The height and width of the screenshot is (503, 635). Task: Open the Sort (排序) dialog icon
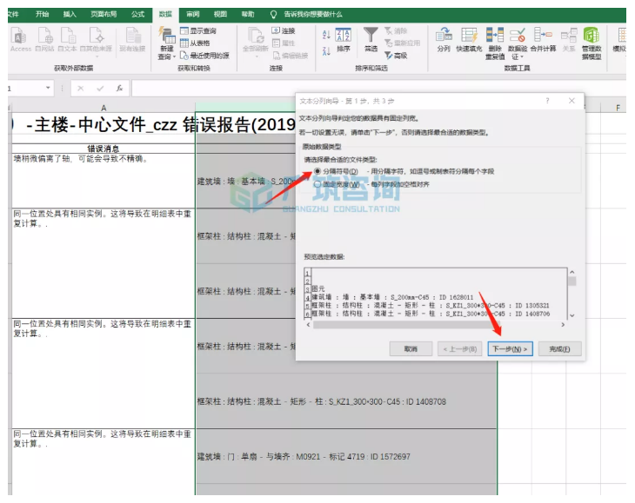[x=344, y=40]
